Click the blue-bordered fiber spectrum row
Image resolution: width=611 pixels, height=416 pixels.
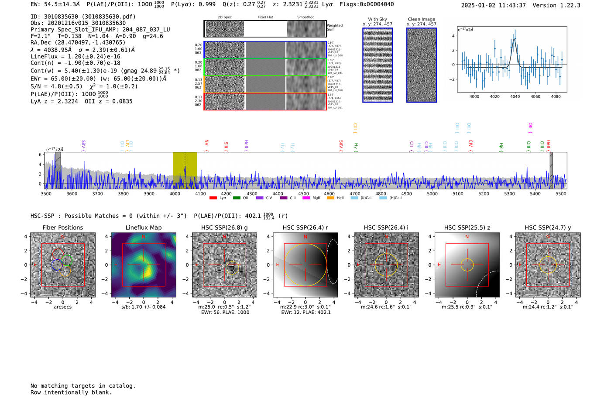coord(265,50)
